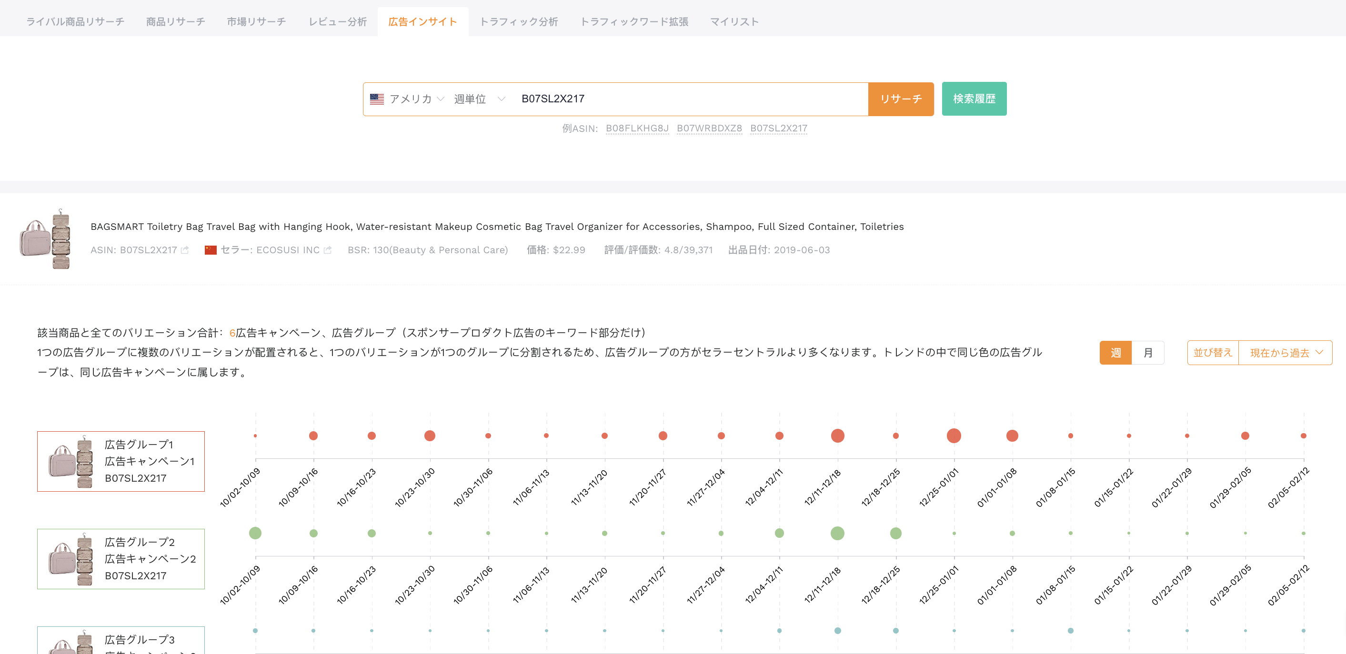1346x654 pixels.
Task: Select the 広告グループ3 campaign card
Action: [121, 640]
